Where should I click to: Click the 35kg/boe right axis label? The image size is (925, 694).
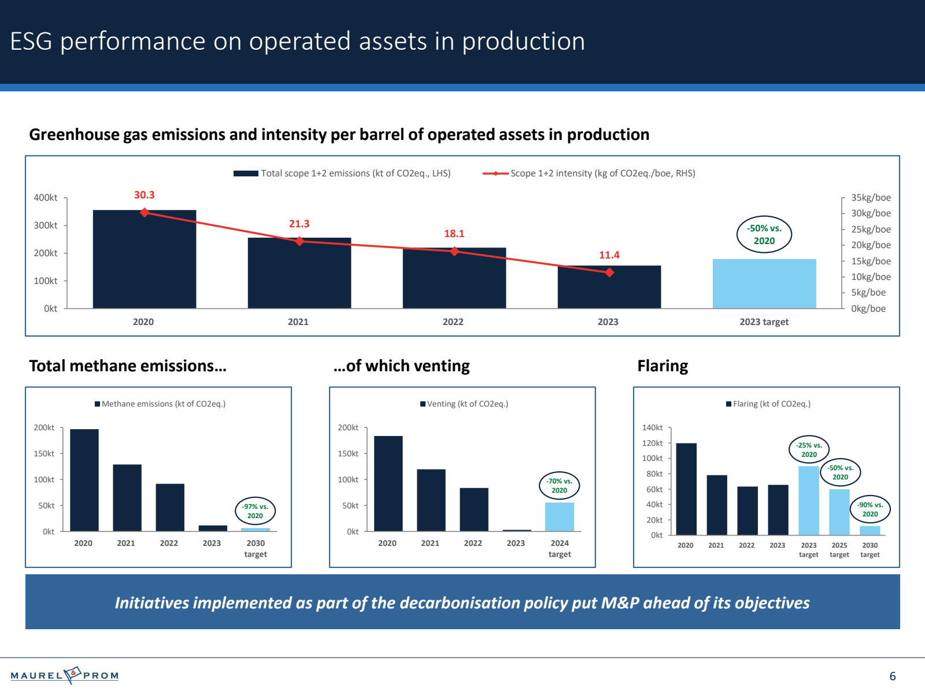[x=871, y=198]
